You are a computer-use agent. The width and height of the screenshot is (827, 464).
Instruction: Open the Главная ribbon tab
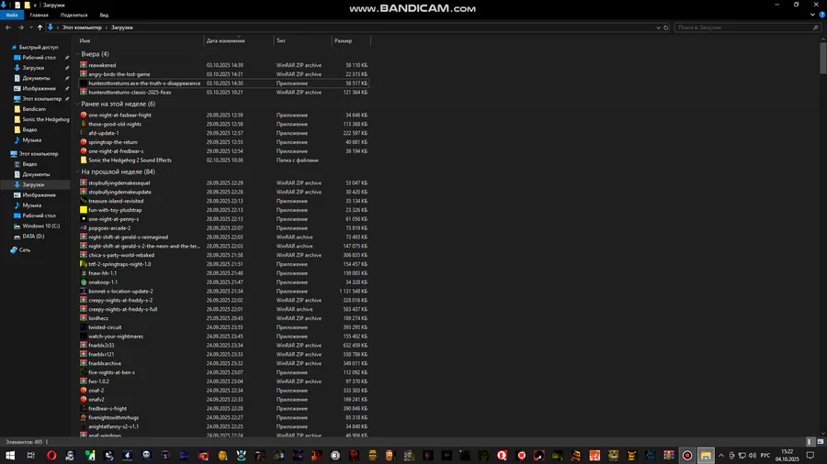point(39,15)
